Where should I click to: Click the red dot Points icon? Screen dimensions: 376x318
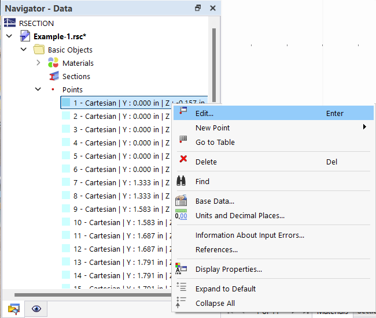[x=53, y=89]
